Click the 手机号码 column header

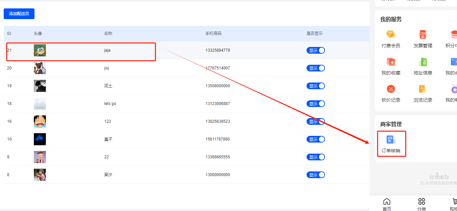(213, 34)
